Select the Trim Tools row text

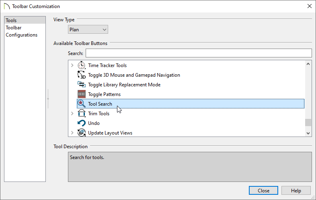tap(98, 114)
